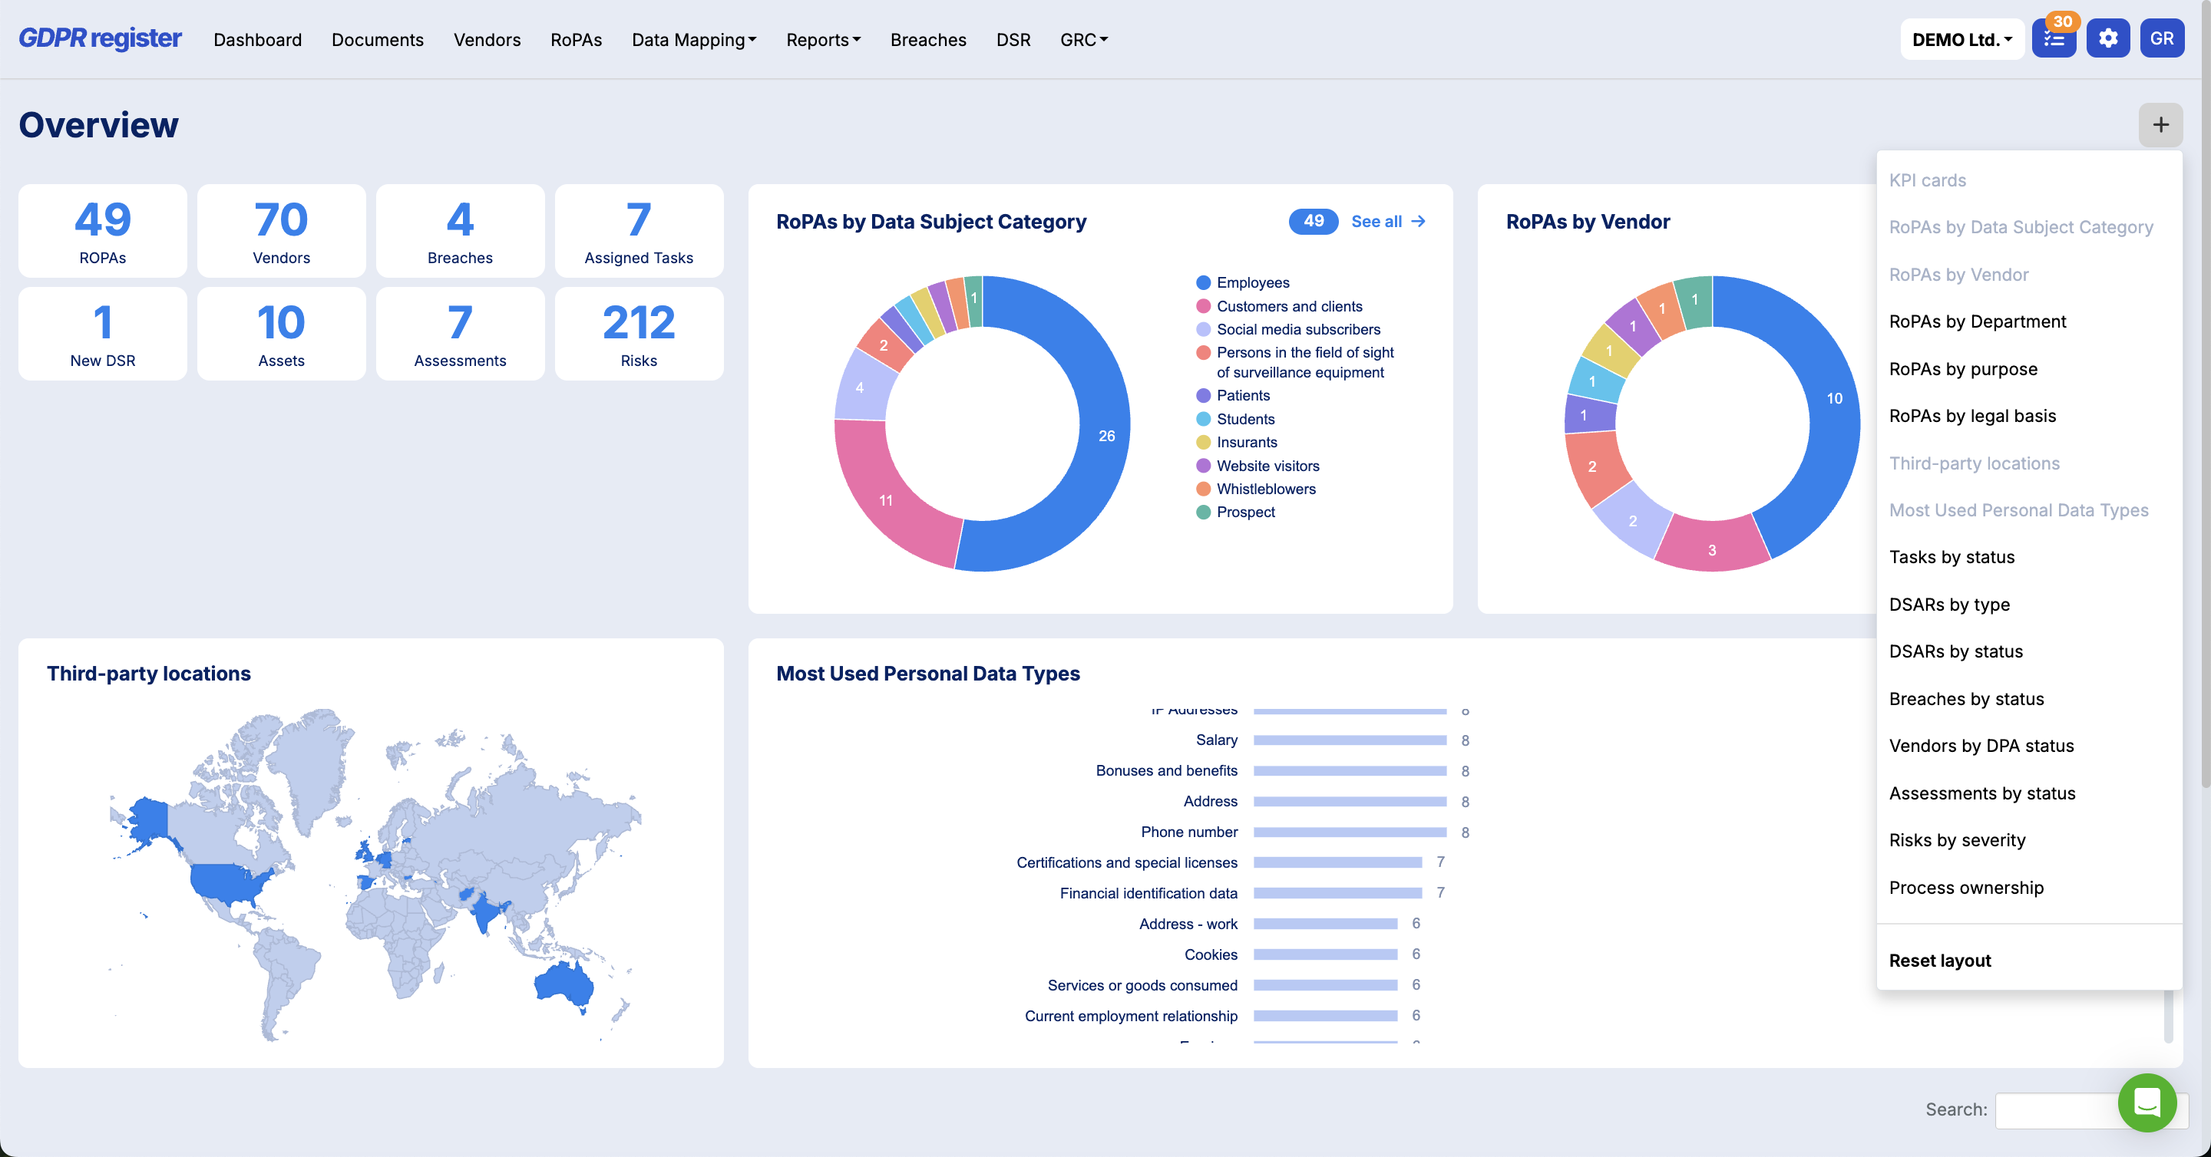
Task: Open the DEMO Ltd. company selector
Action: click(1962, 39)
